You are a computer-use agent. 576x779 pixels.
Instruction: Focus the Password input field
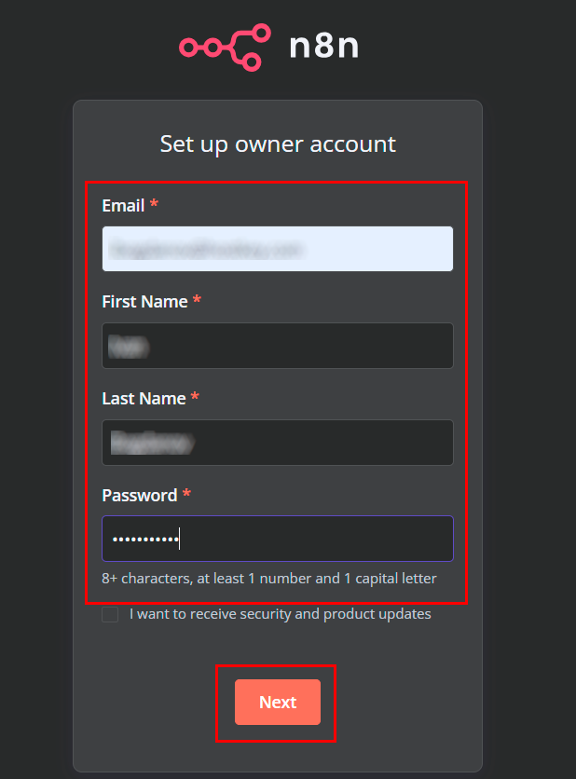coord(277,539)
